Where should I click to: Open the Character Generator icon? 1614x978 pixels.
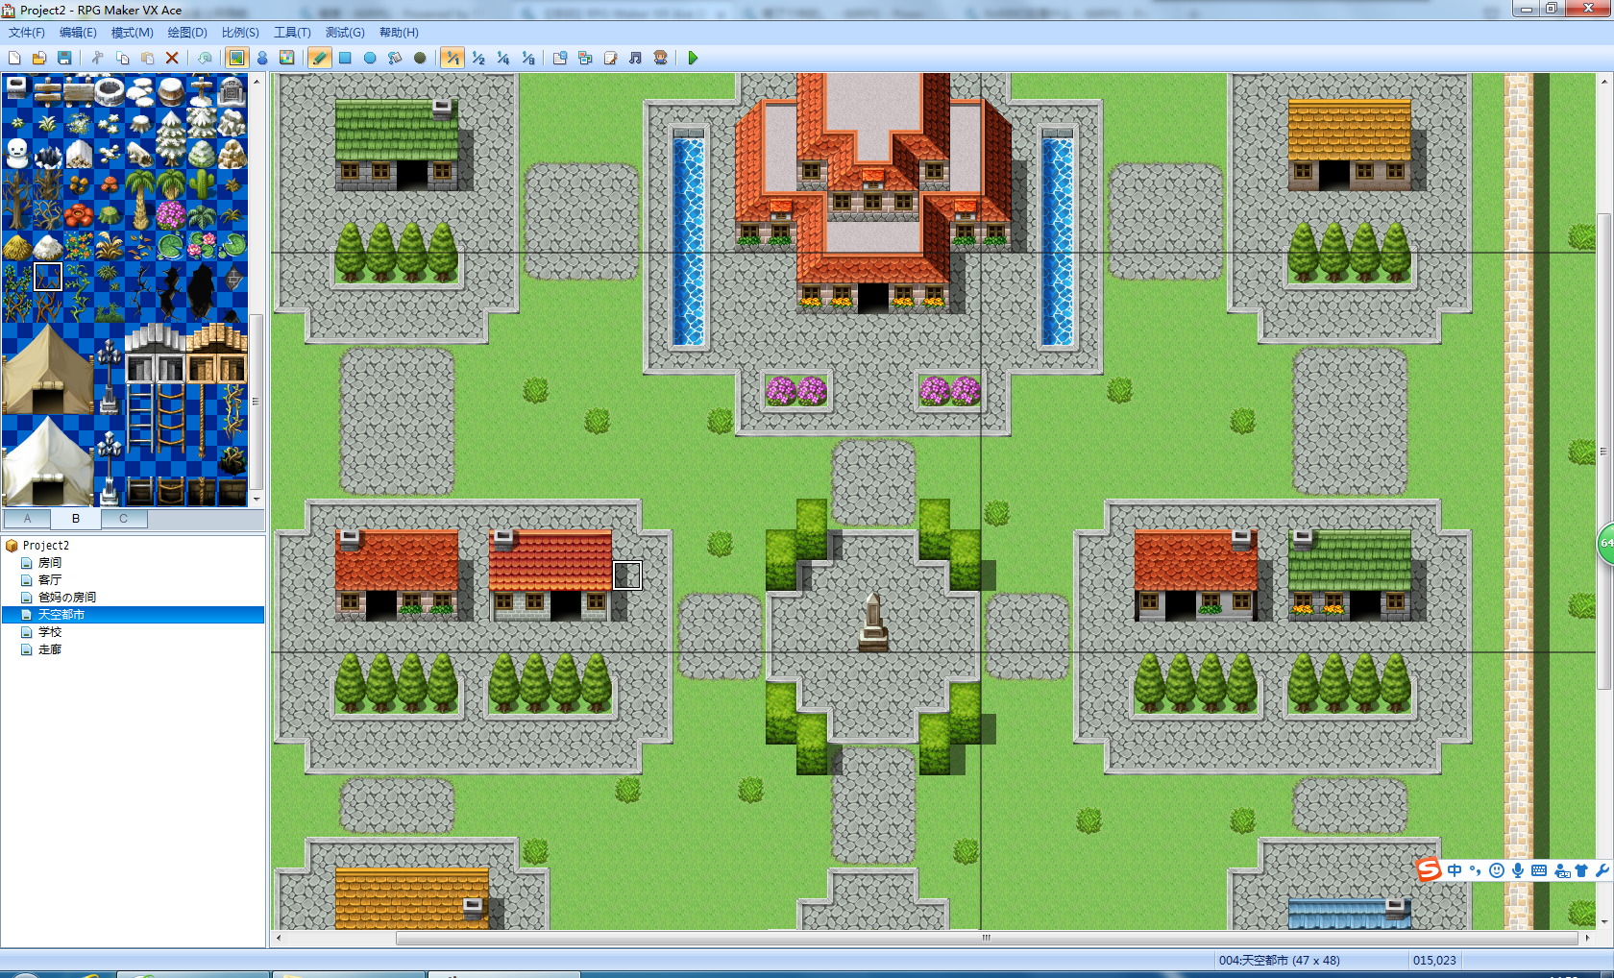click(x=660, y=59)
